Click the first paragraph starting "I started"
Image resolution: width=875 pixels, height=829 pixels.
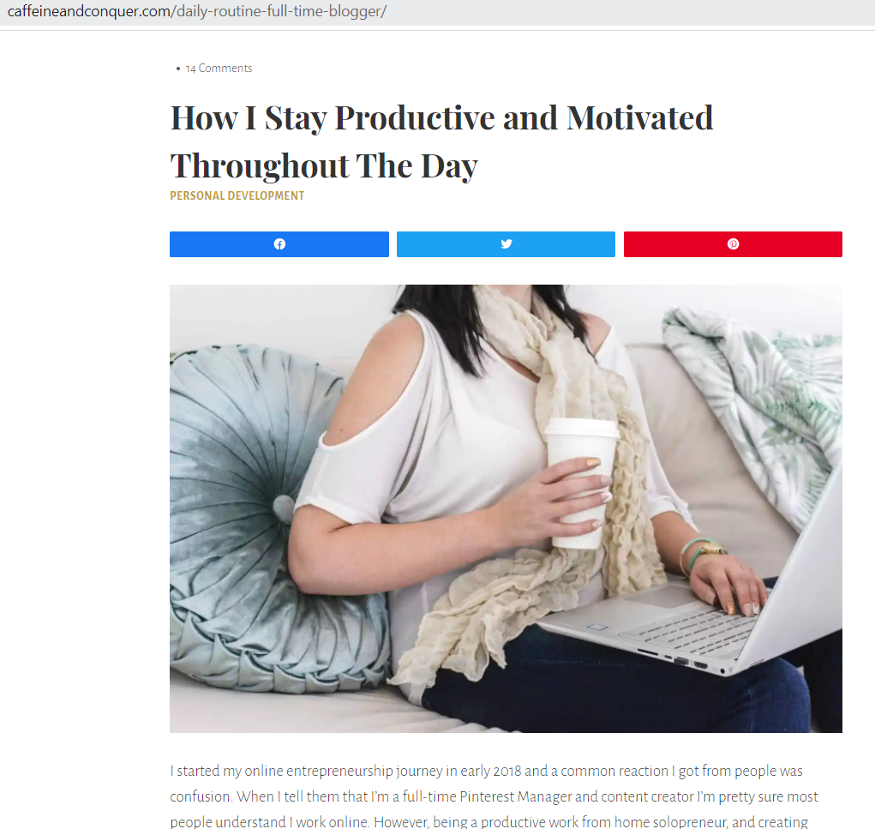click(494, 796)
